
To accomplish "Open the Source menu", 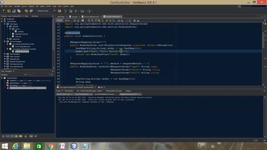I will tap(24, 6).
